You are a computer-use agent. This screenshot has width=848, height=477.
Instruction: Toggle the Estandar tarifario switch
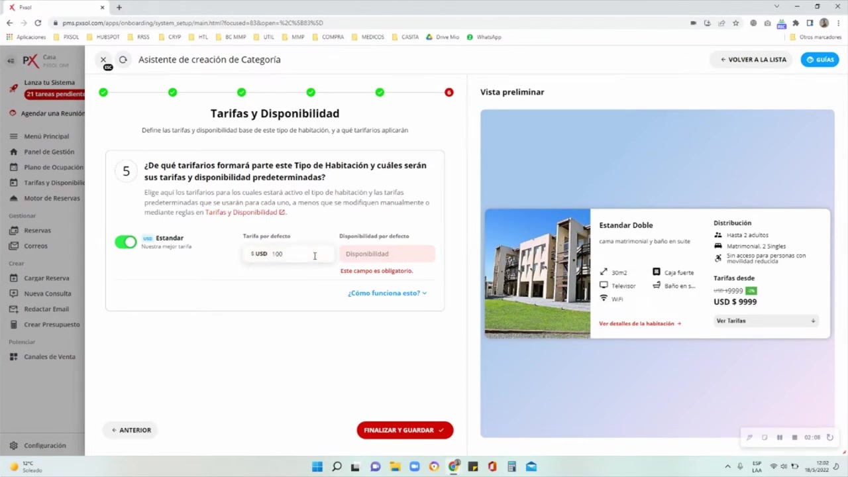[x=126, y=242]
